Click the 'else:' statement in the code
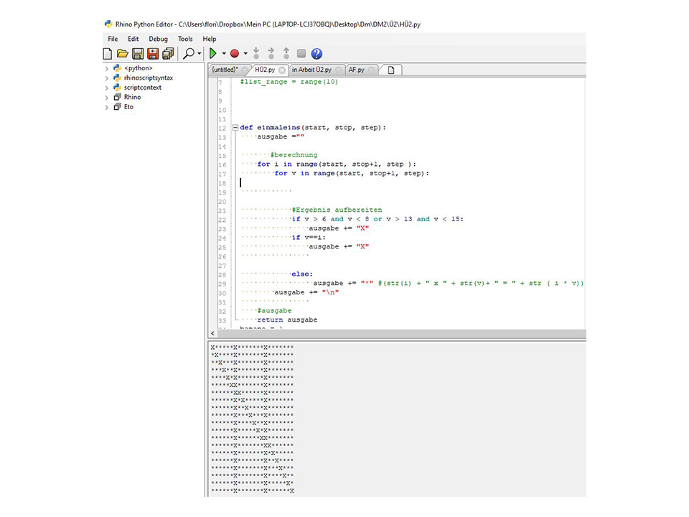The height and width of the screenshot is (517, 689). (x=302, y=274)
